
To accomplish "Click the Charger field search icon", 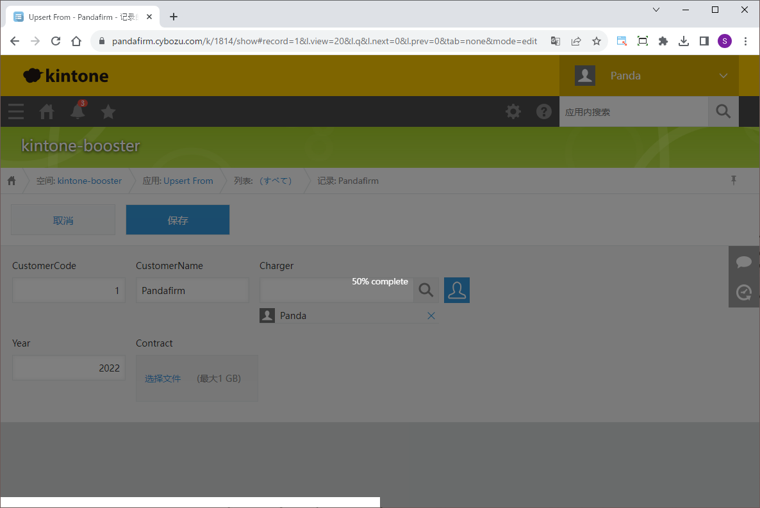I will (426, 290).
